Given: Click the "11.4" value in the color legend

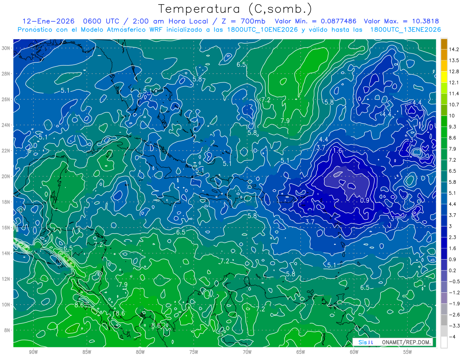Looking at the screenshot, I should pos(454,94).
